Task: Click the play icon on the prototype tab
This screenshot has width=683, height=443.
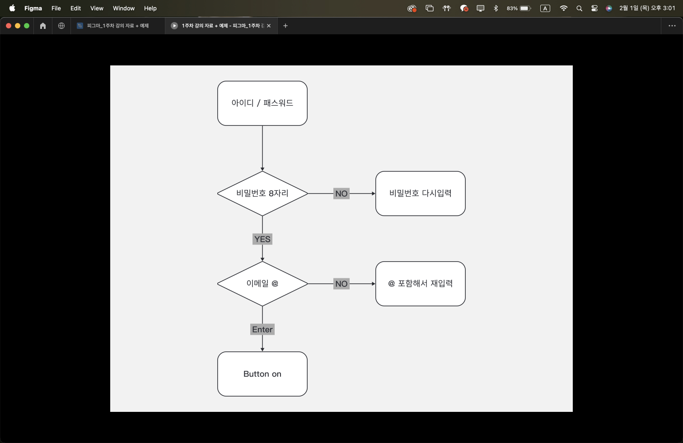Action: 174,26
